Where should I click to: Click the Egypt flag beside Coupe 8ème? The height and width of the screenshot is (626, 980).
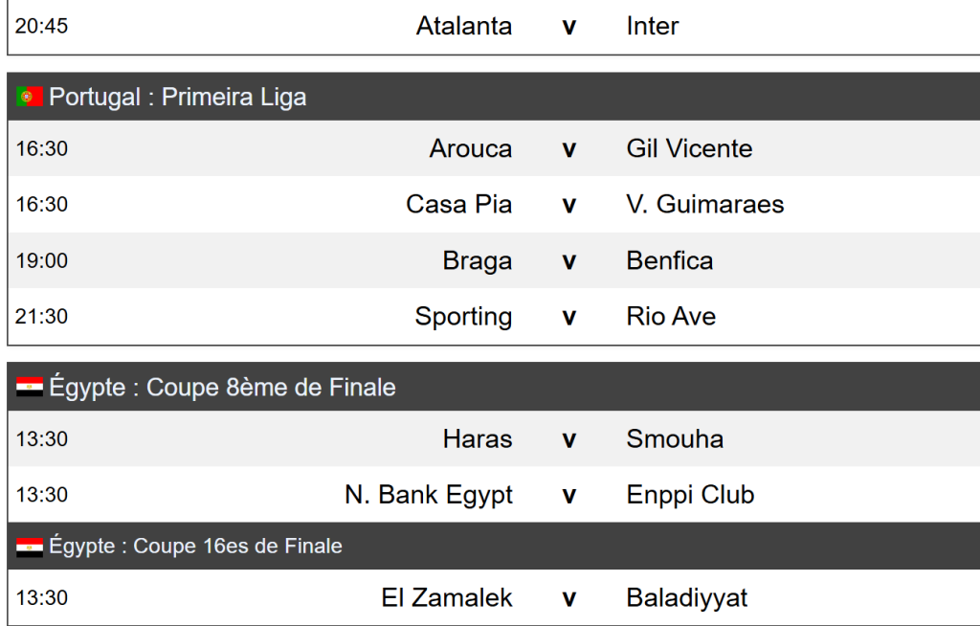coord(30,388)
